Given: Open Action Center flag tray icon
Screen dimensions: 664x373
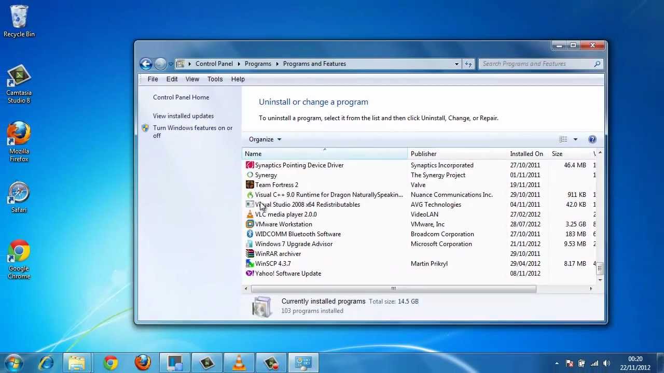Looking at the screenshot, I should (570, 363).
